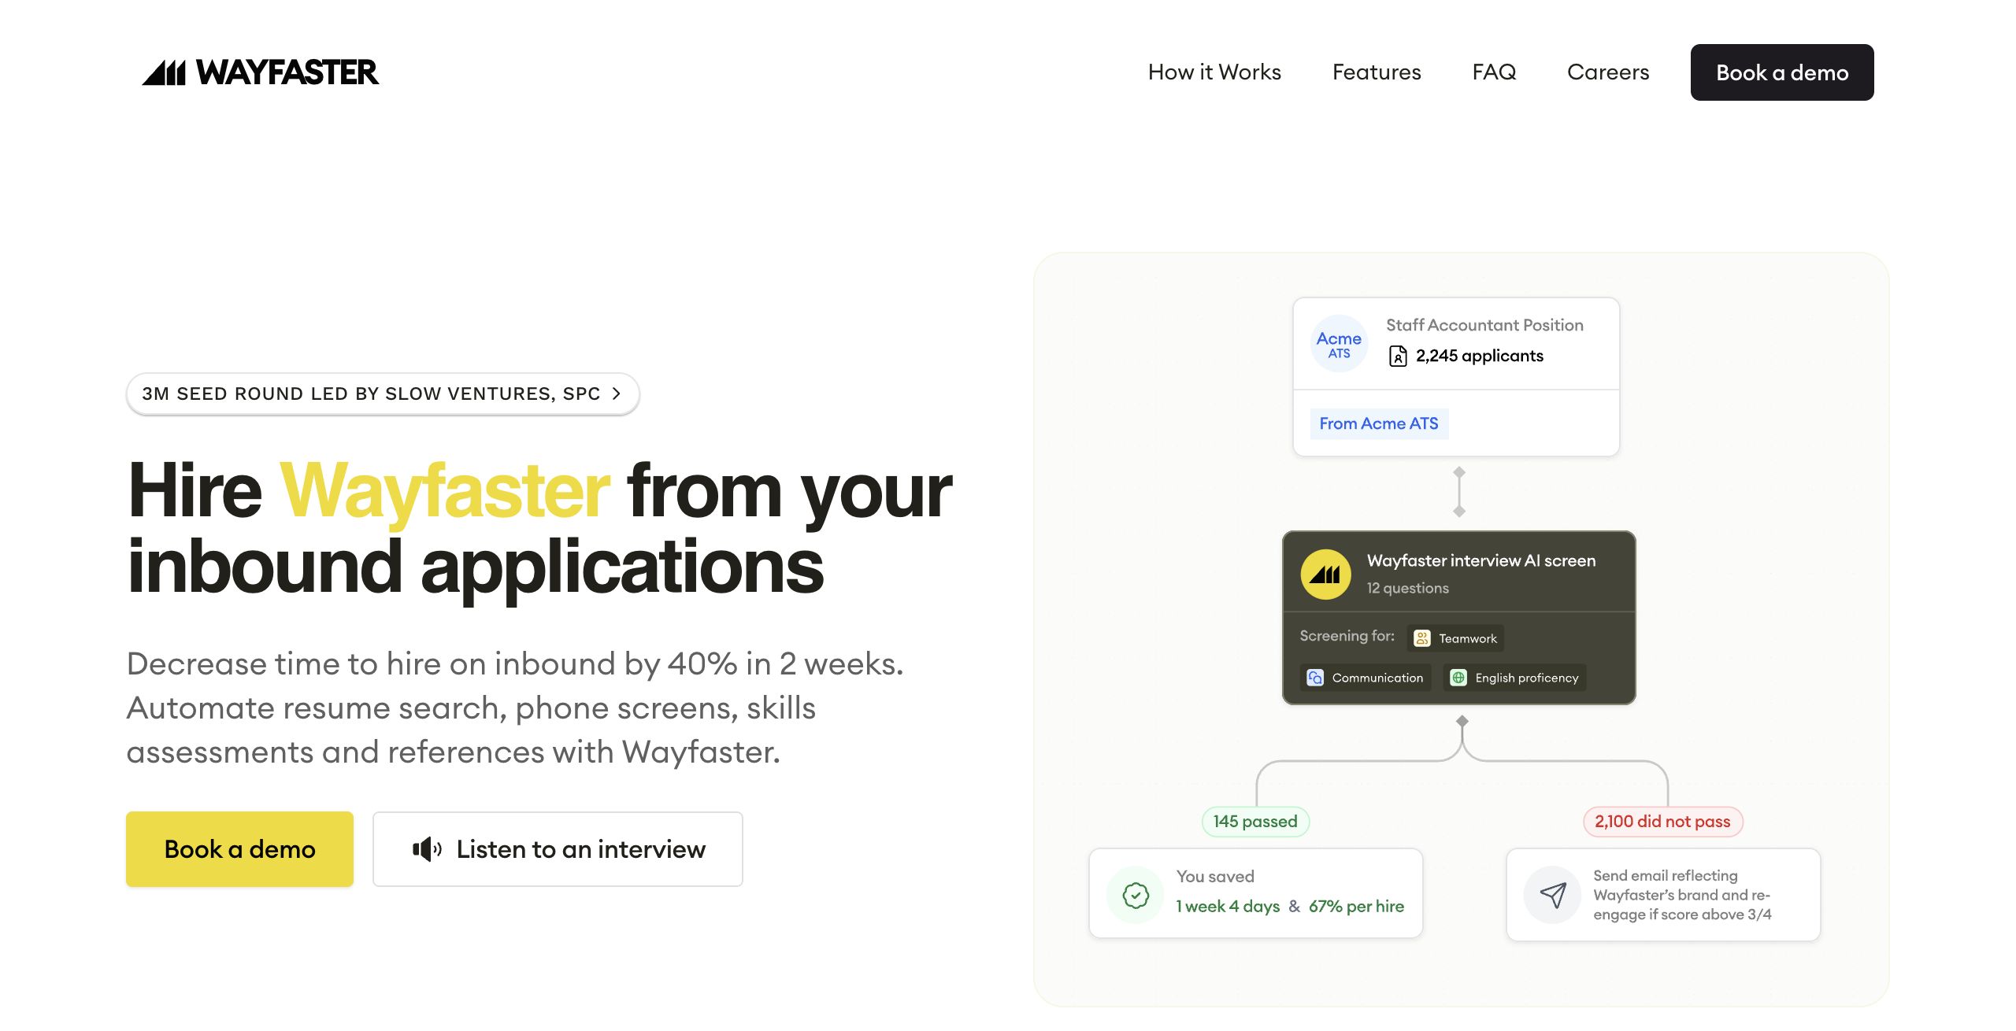
Task: Select the 145 passed green badge
Action: (x=1255, y=822)
